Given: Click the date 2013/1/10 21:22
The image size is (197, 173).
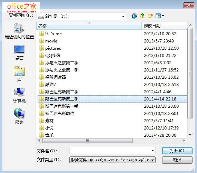Looking at the screenshot, I should point(160,56).
